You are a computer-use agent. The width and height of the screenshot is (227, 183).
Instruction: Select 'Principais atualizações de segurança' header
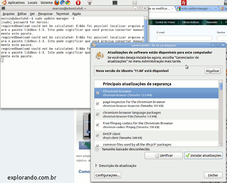[137, 84]
